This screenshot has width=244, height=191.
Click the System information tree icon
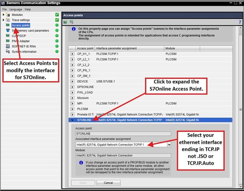point(8,51)
